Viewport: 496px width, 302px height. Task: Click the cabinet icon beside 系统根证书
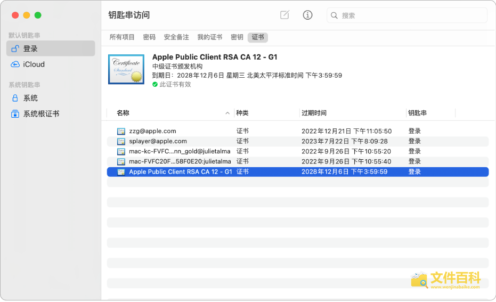(x=15, y=113)
